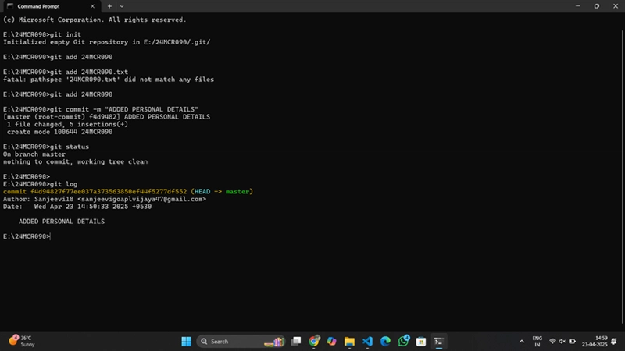Click the commit hash line in git log
Image resolution: width=625 pixels, height=351 pixels.
[x=128, y=191]
